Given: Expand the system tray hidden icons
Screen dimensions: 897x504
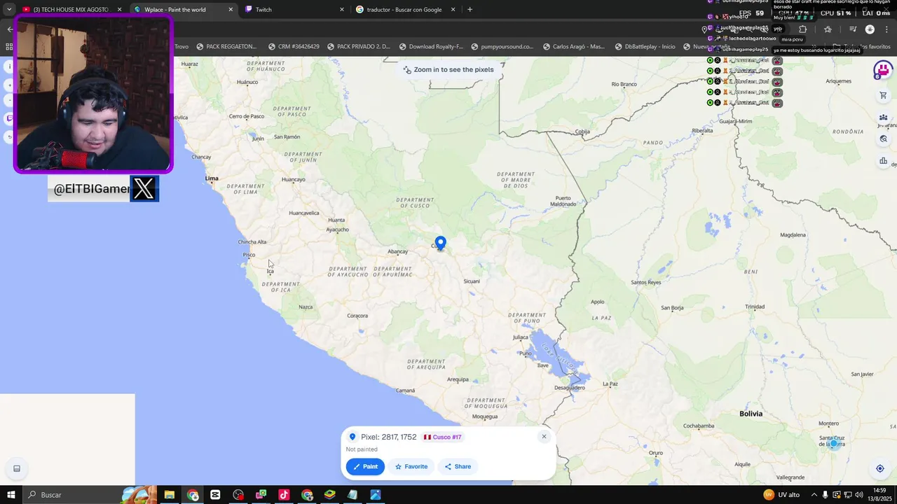Looking at the screenshot, I should point(814,495).
